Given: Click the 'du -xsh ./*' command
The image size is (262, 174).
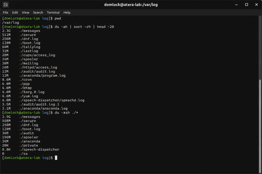Looking at the screenshot, I should (x=67, y=113).
